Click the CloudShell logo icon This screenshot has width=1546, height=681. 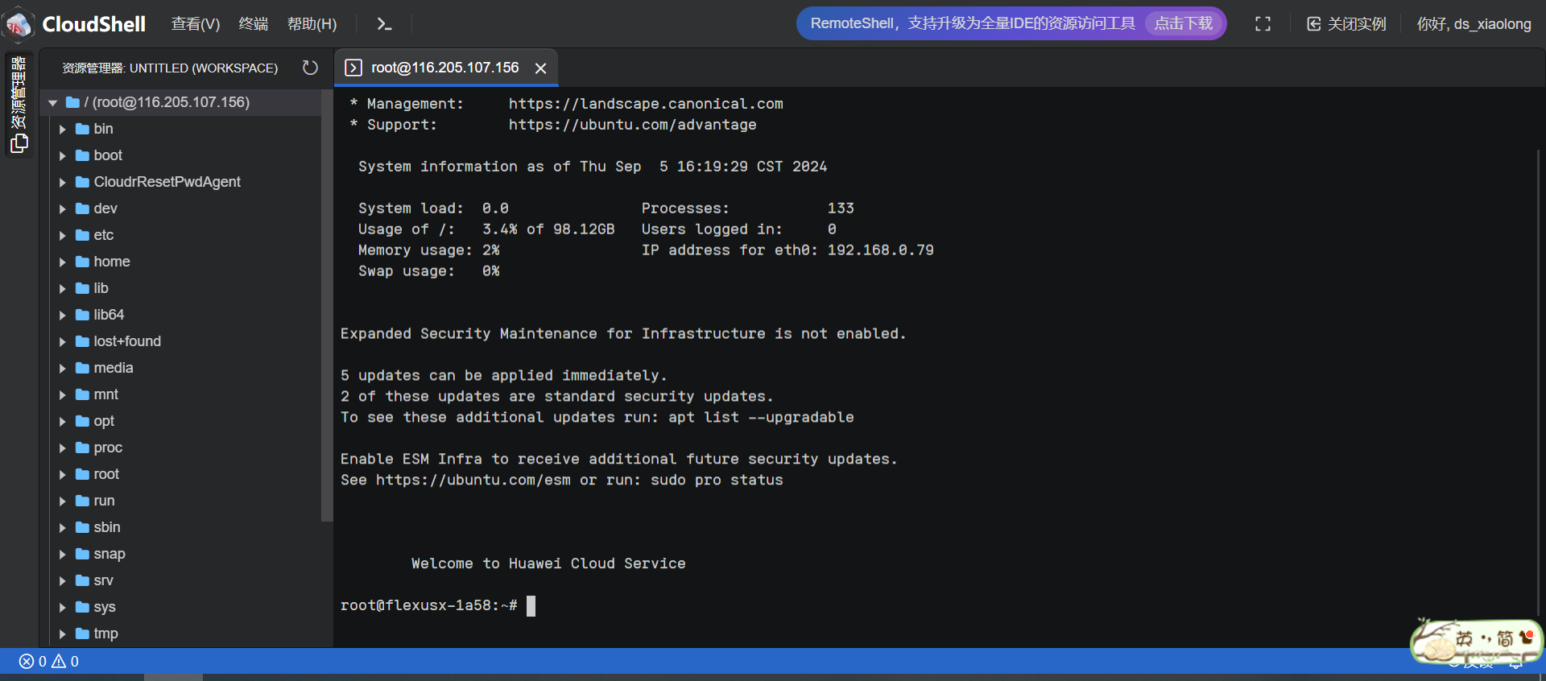19,24
